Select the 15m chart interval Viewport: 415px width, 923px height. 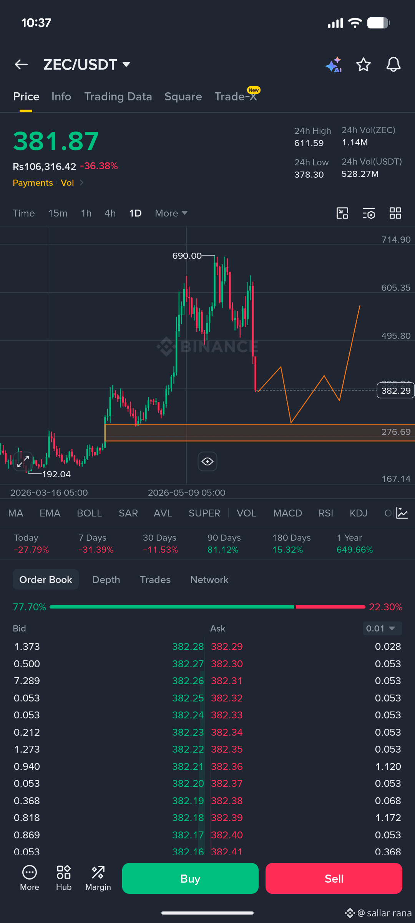click(58, 213)
